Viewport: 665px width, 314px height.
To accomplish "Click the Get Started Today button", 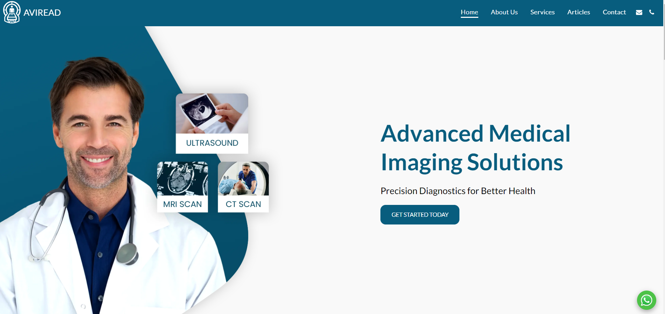I will (420, 215).
